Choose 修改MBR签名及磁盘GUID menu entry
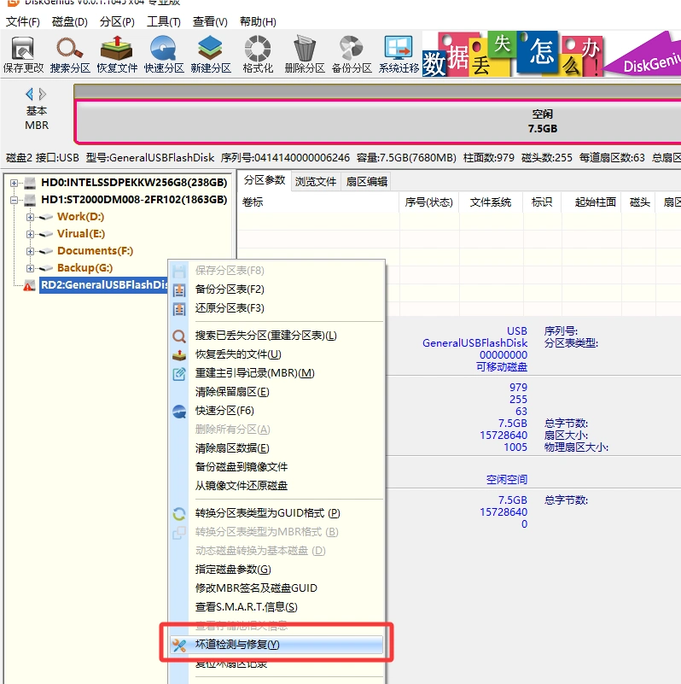 click(x=277, y=588)
